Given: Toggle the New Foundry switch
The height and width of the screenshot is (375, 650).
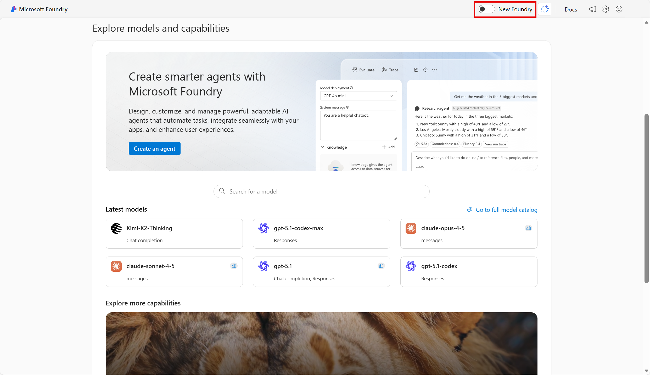Looking at the screenshot, I should click(x=486, y=9).
